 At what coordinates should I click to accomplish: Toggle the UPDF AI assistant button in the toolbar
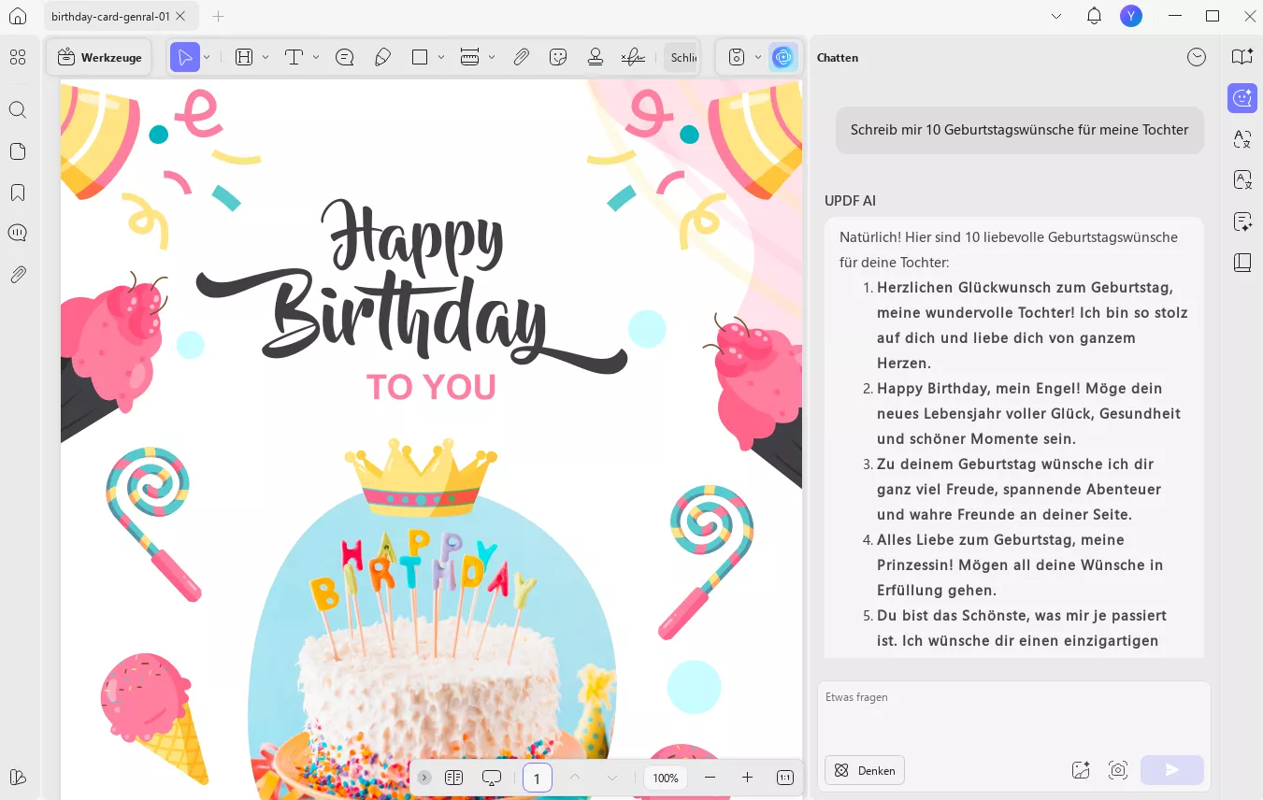point(782,57)
